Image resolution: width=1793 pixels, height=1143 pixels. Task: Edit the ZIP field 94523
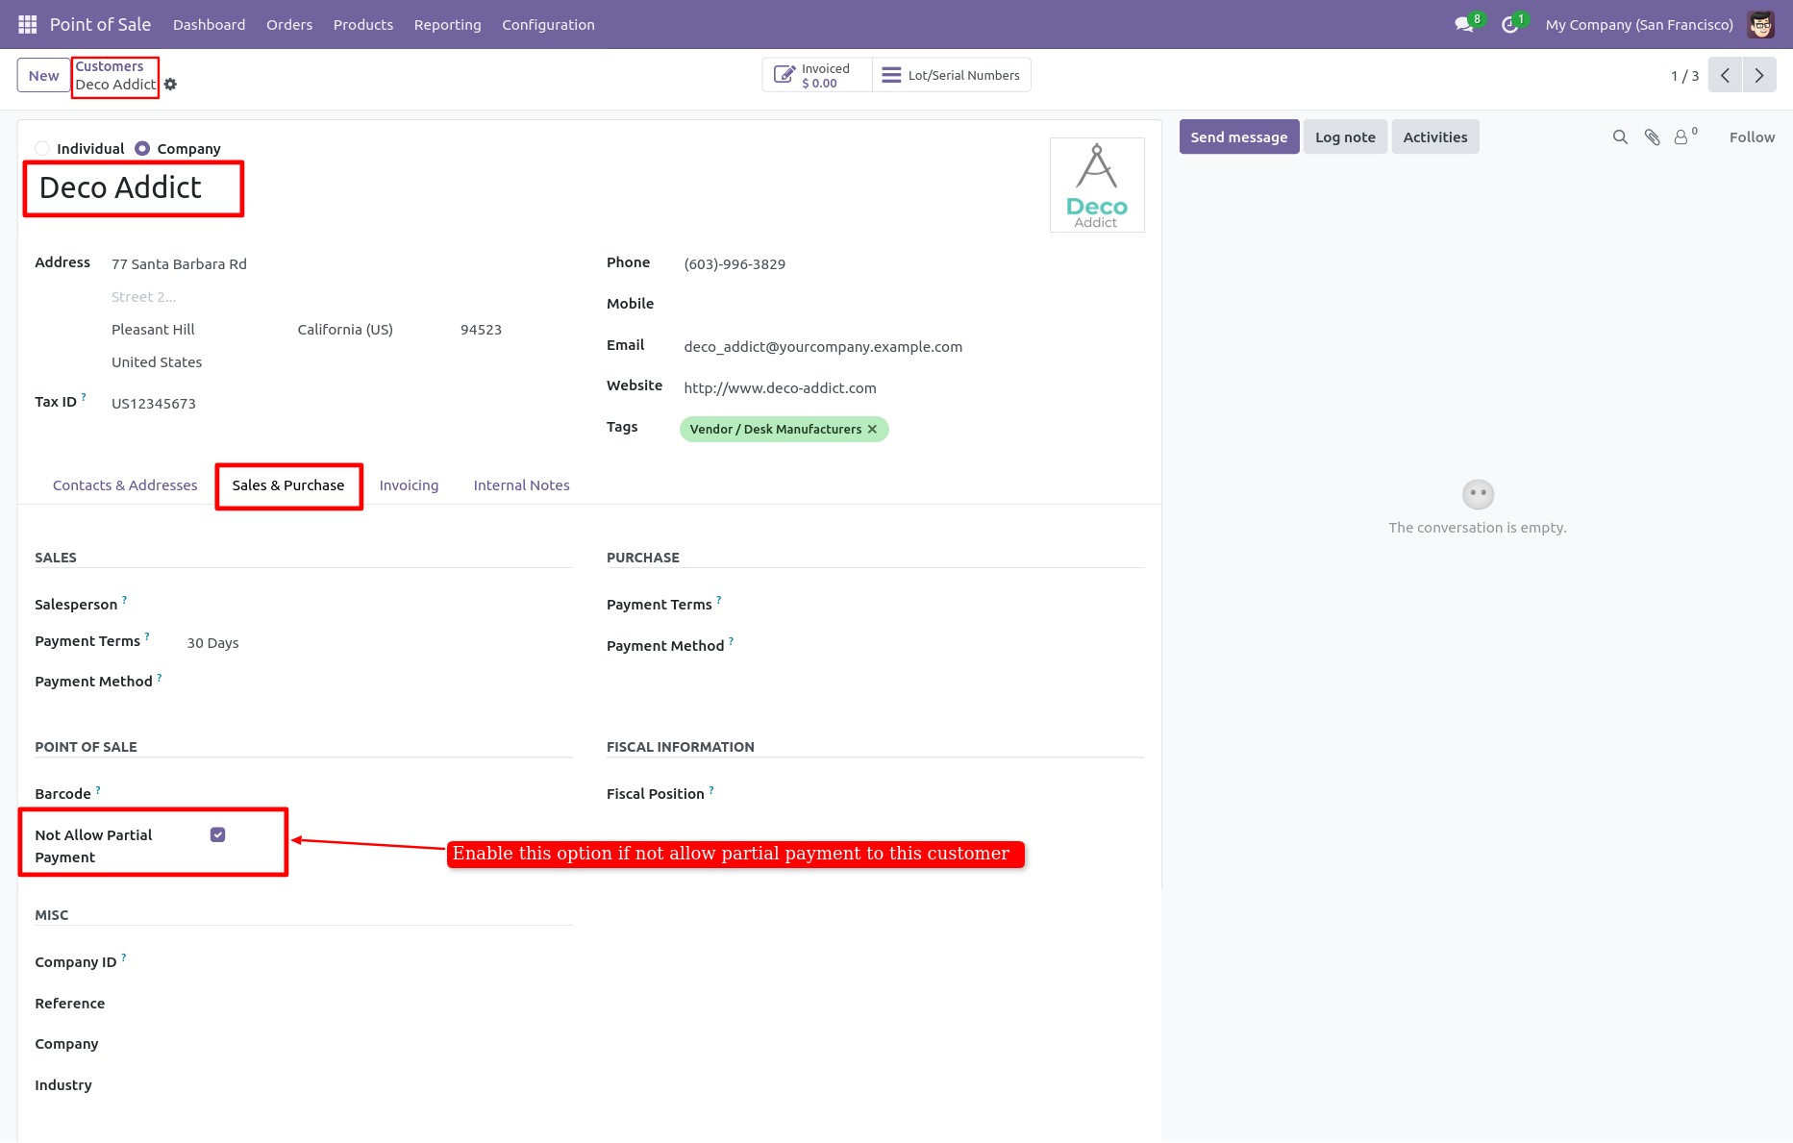pyautogui.click(x=515, y=330)
